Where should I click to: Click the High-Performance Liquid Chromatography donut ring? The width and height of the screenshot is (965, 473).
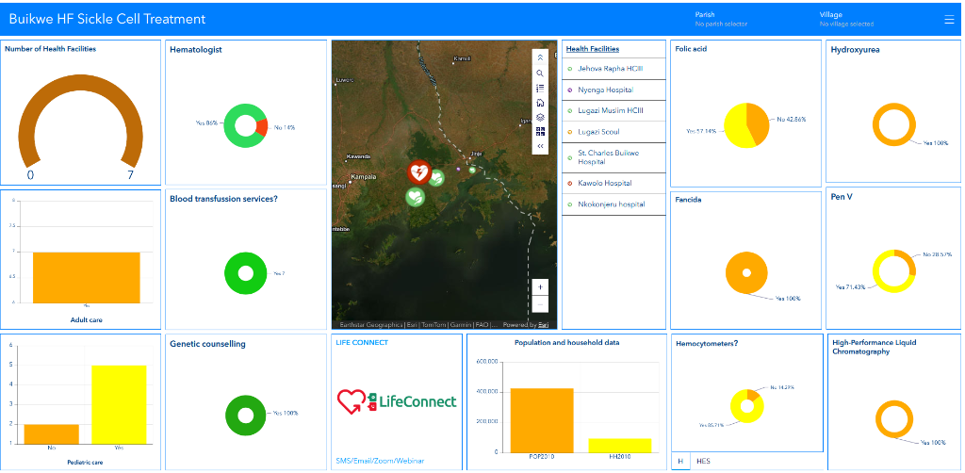pos(879,419)
